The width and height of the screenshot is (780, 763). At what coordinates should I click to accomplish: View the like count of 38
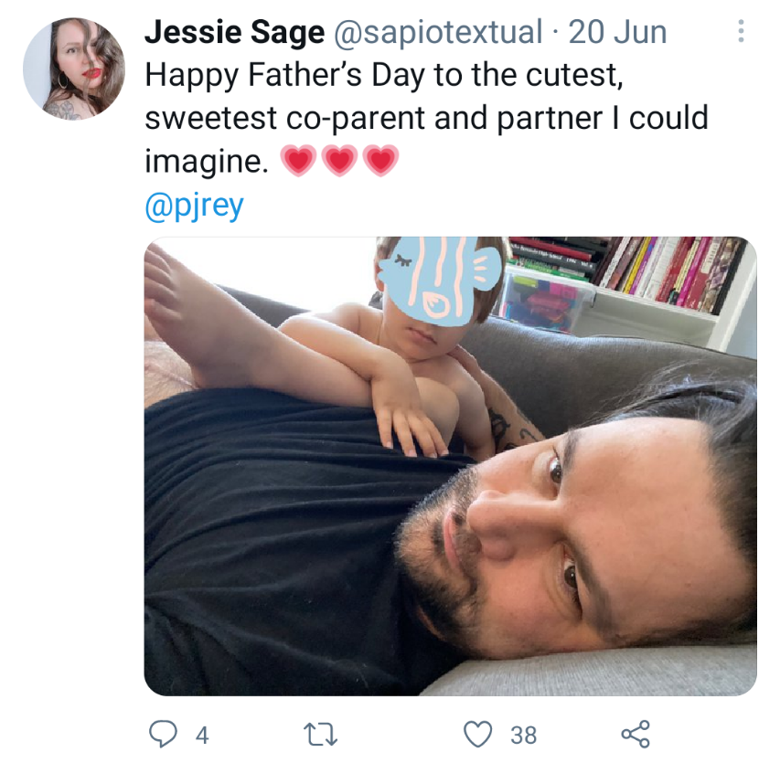(524, 735)
